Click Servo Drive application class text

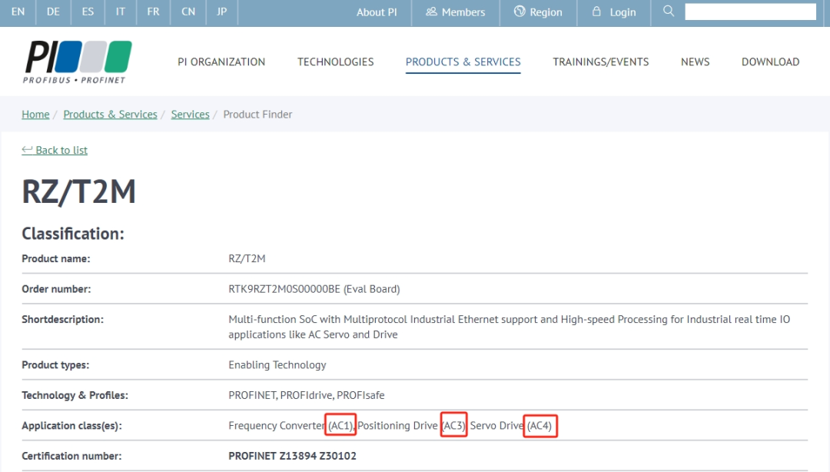(496, 425)
